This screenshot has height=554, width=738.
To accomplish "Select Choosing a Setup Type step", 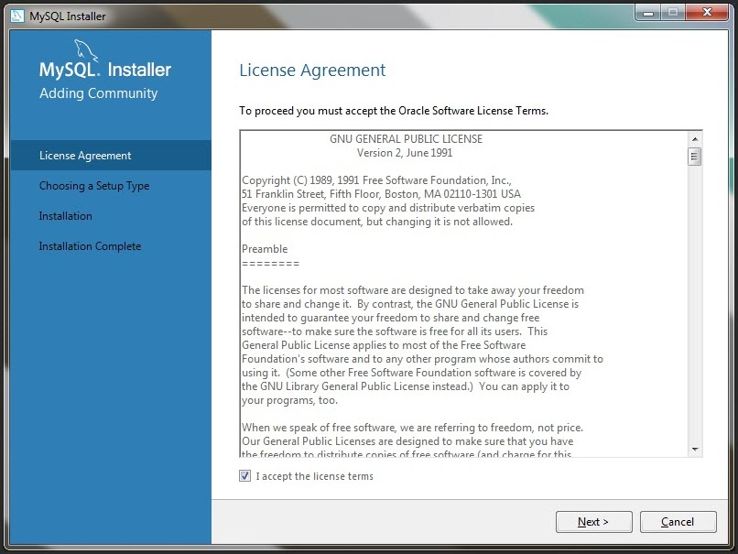I will [x=94, y=186].
